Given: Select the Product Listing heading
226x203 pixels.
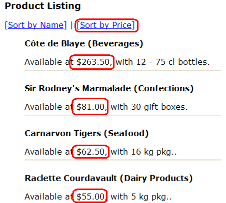Looking at the screenshot, I should click(43, 6).
